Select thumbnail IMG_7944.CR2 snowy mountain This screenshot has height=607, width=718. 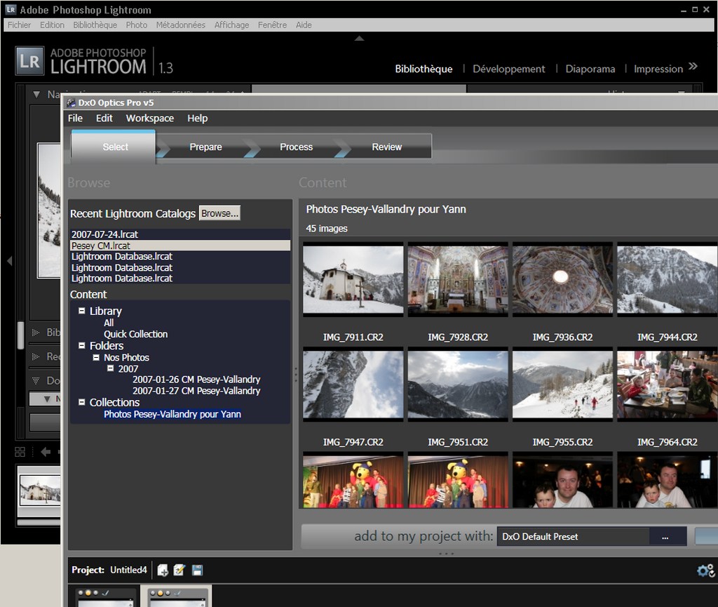pyautogui.click(x=668, y=279)
